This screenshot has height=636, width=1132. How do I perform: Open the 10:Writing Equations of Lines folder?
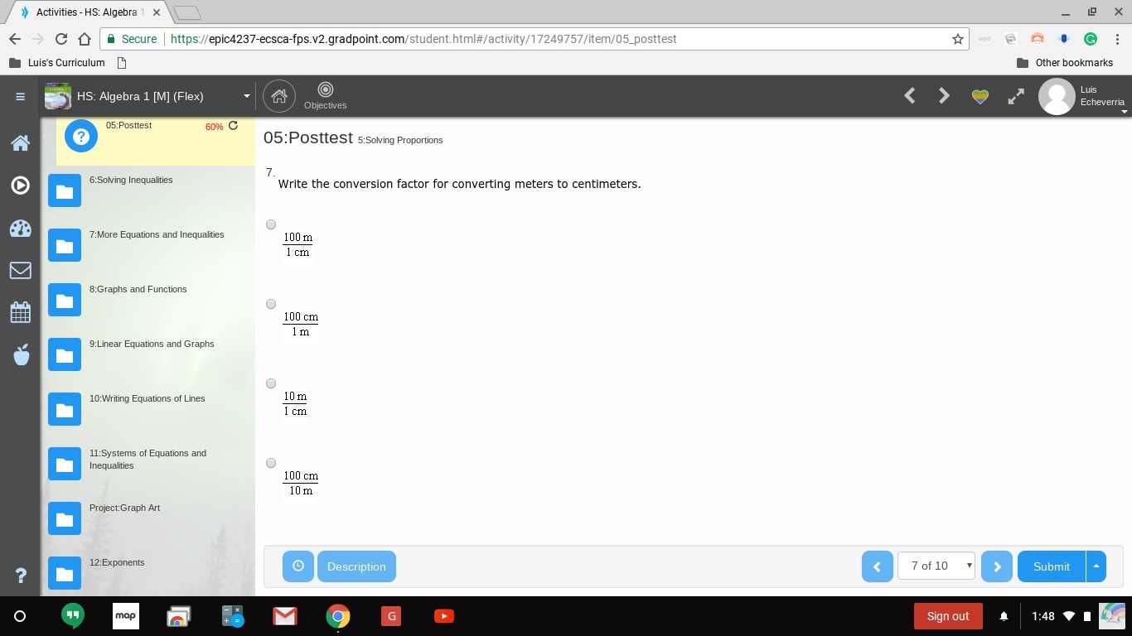tap(65, 410)
